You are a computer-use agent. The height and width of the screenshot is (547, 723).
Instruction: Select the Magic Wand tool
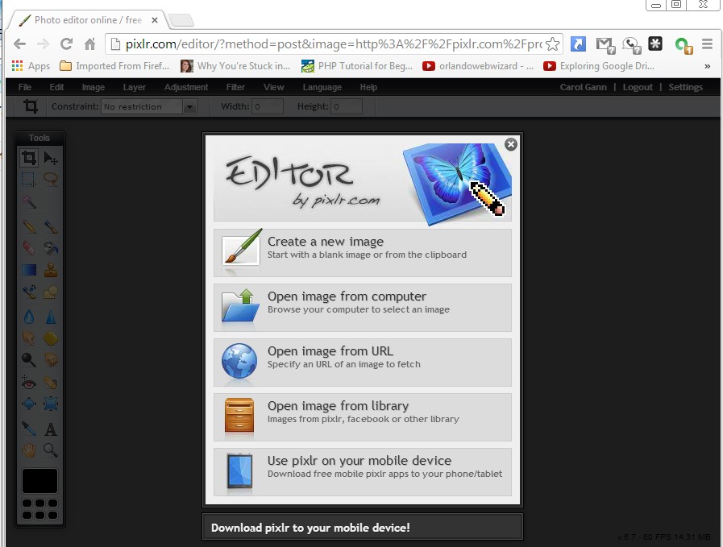pos(28,202)
